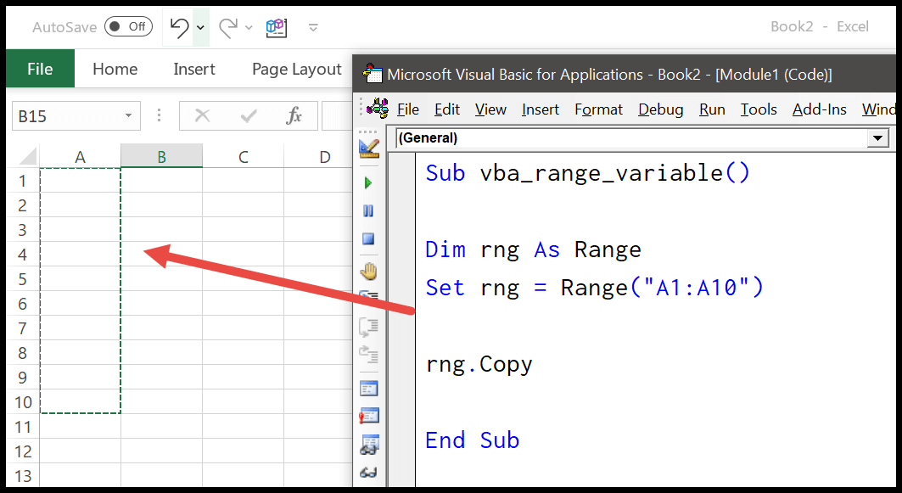The image size is (902, 493).
Task: Click the Insert Function fx button
Action: (x=297, y=115)
